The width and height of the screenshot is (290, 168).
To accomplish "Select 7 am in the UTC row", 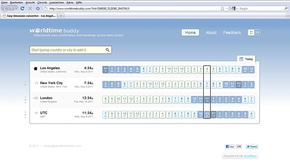I will click(105, 115).
